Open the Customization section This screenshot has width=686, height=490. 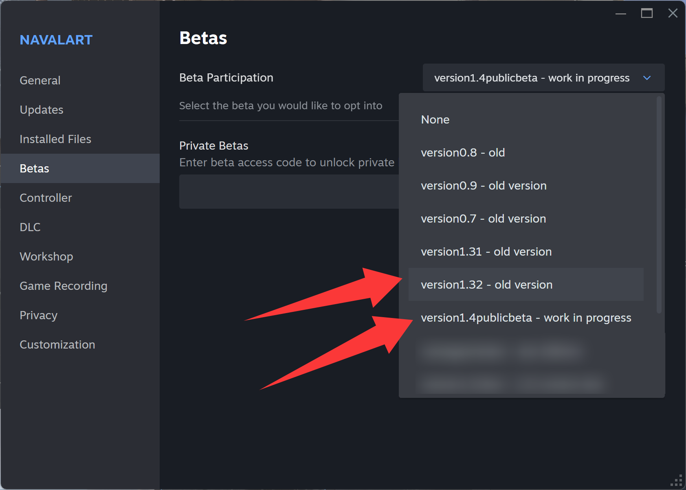[x=57, y=344]
